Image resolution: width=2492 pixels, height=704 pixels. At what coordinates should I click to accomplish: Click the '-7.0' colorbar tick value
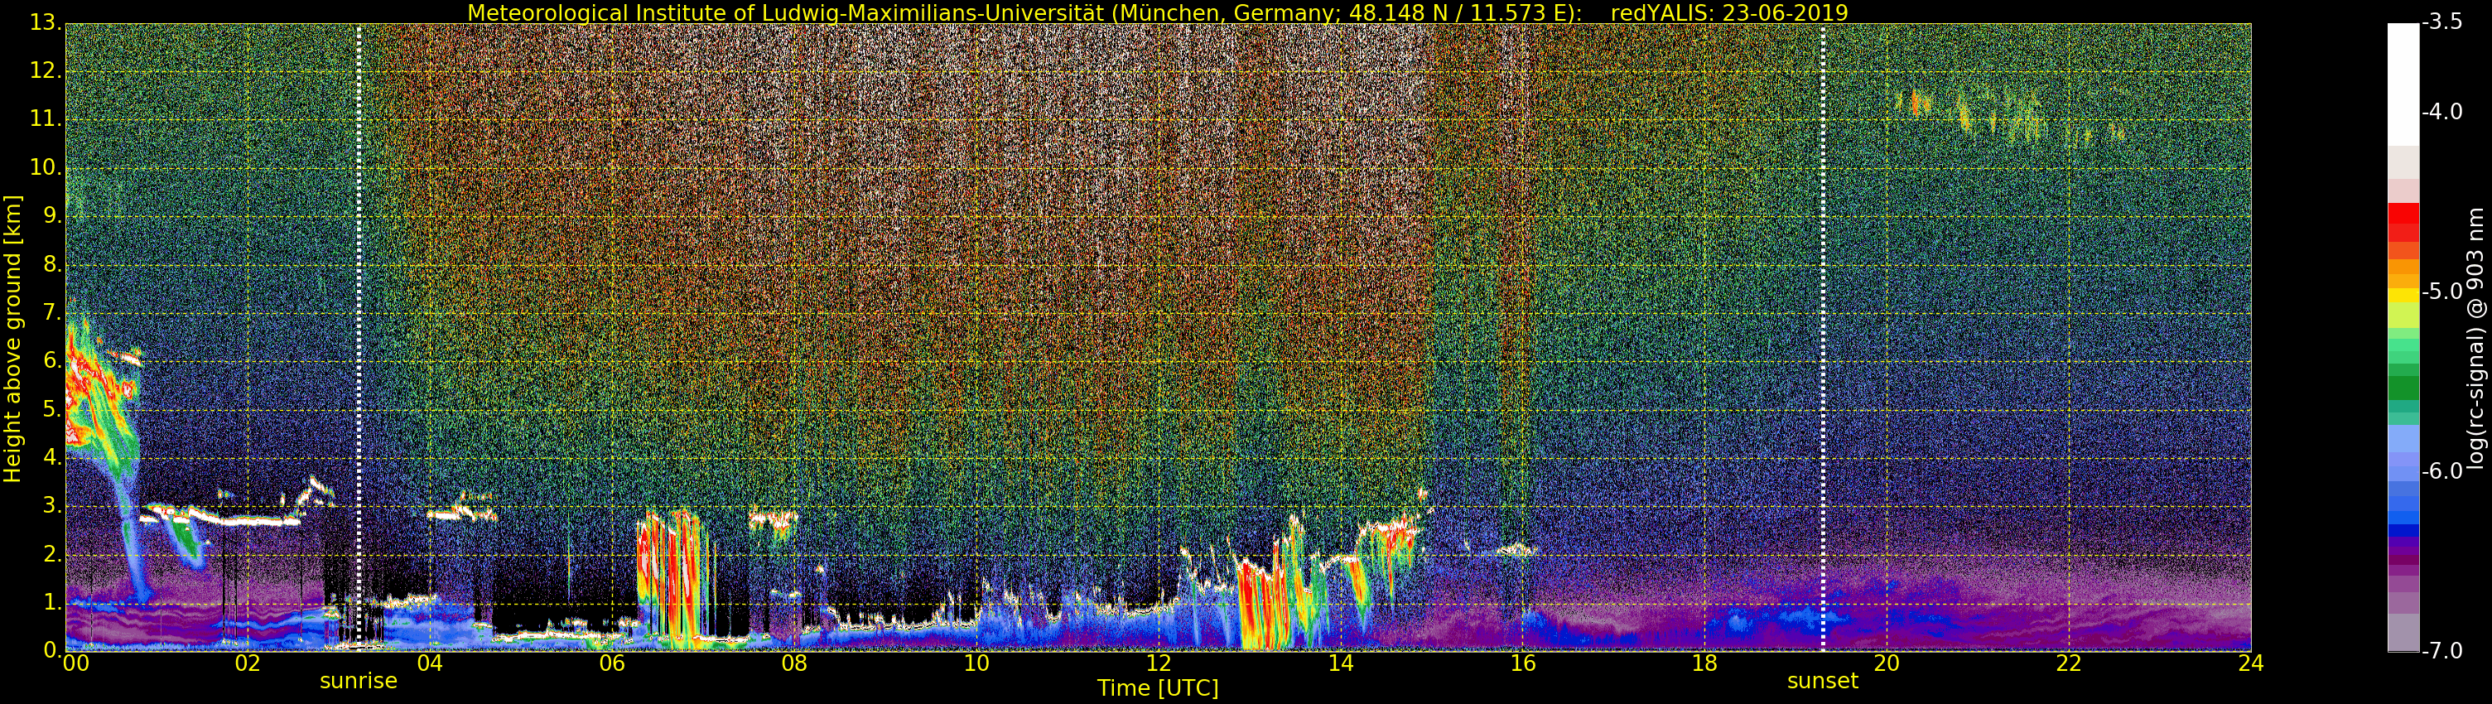tap(2441, 651)
